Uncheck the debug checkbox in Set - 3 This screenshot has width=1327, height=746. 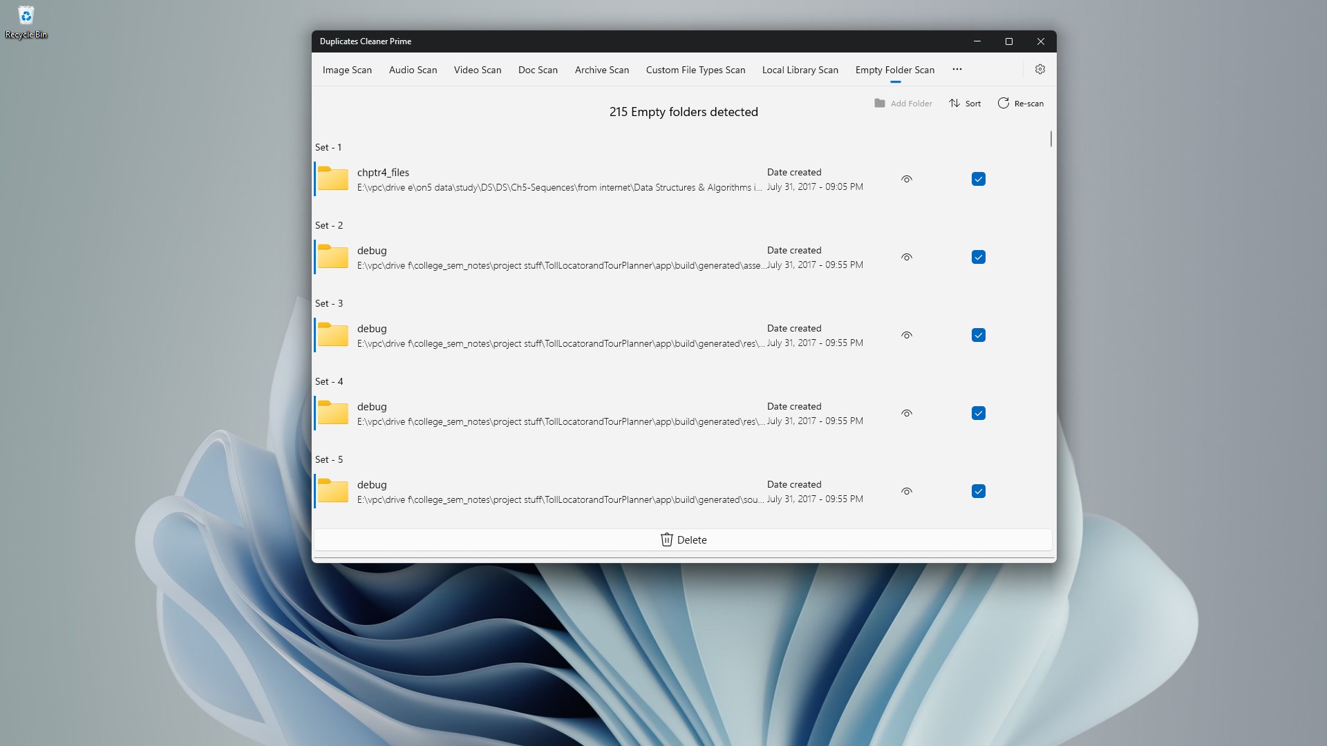click(978, 335)
